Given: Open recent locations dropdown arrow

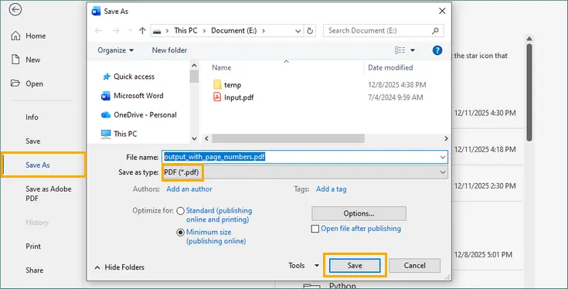Looking at the screenshot, I should click(130, 31).
